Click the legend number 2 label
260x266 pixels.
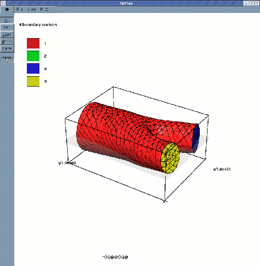[45, 56]
